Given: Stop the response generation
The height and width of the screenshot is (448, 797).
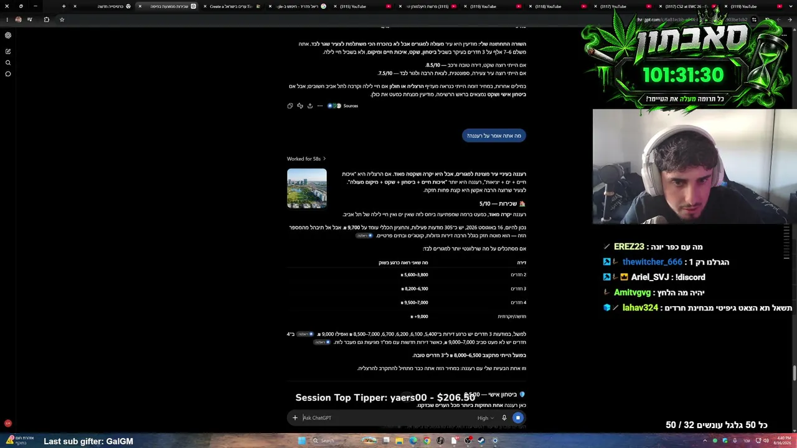Looking at the screenshot, I should pyautogui.click(x=518, y=418).
